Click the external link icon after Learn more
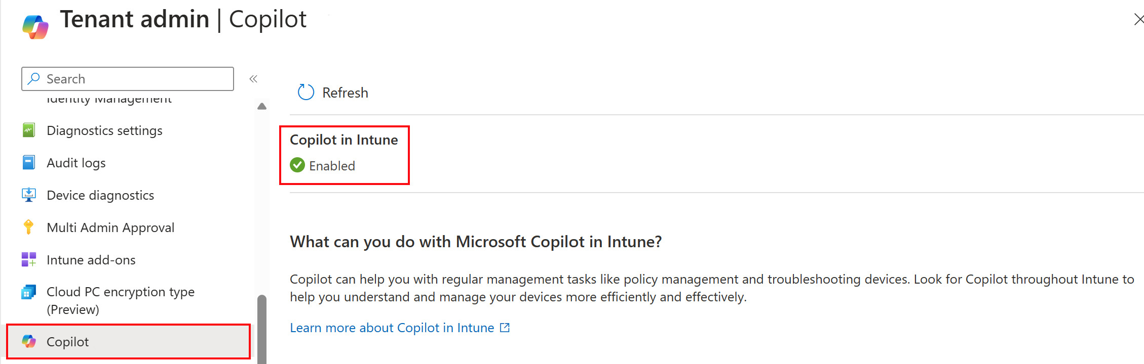The image size is (1144, 364). pyautogui.click(x=505, y=328)
